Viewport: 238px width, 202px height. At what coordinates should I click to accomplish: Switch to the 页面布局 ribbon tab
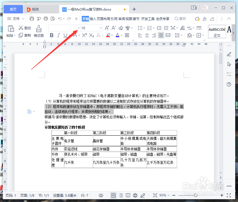[x=103, y=19]
